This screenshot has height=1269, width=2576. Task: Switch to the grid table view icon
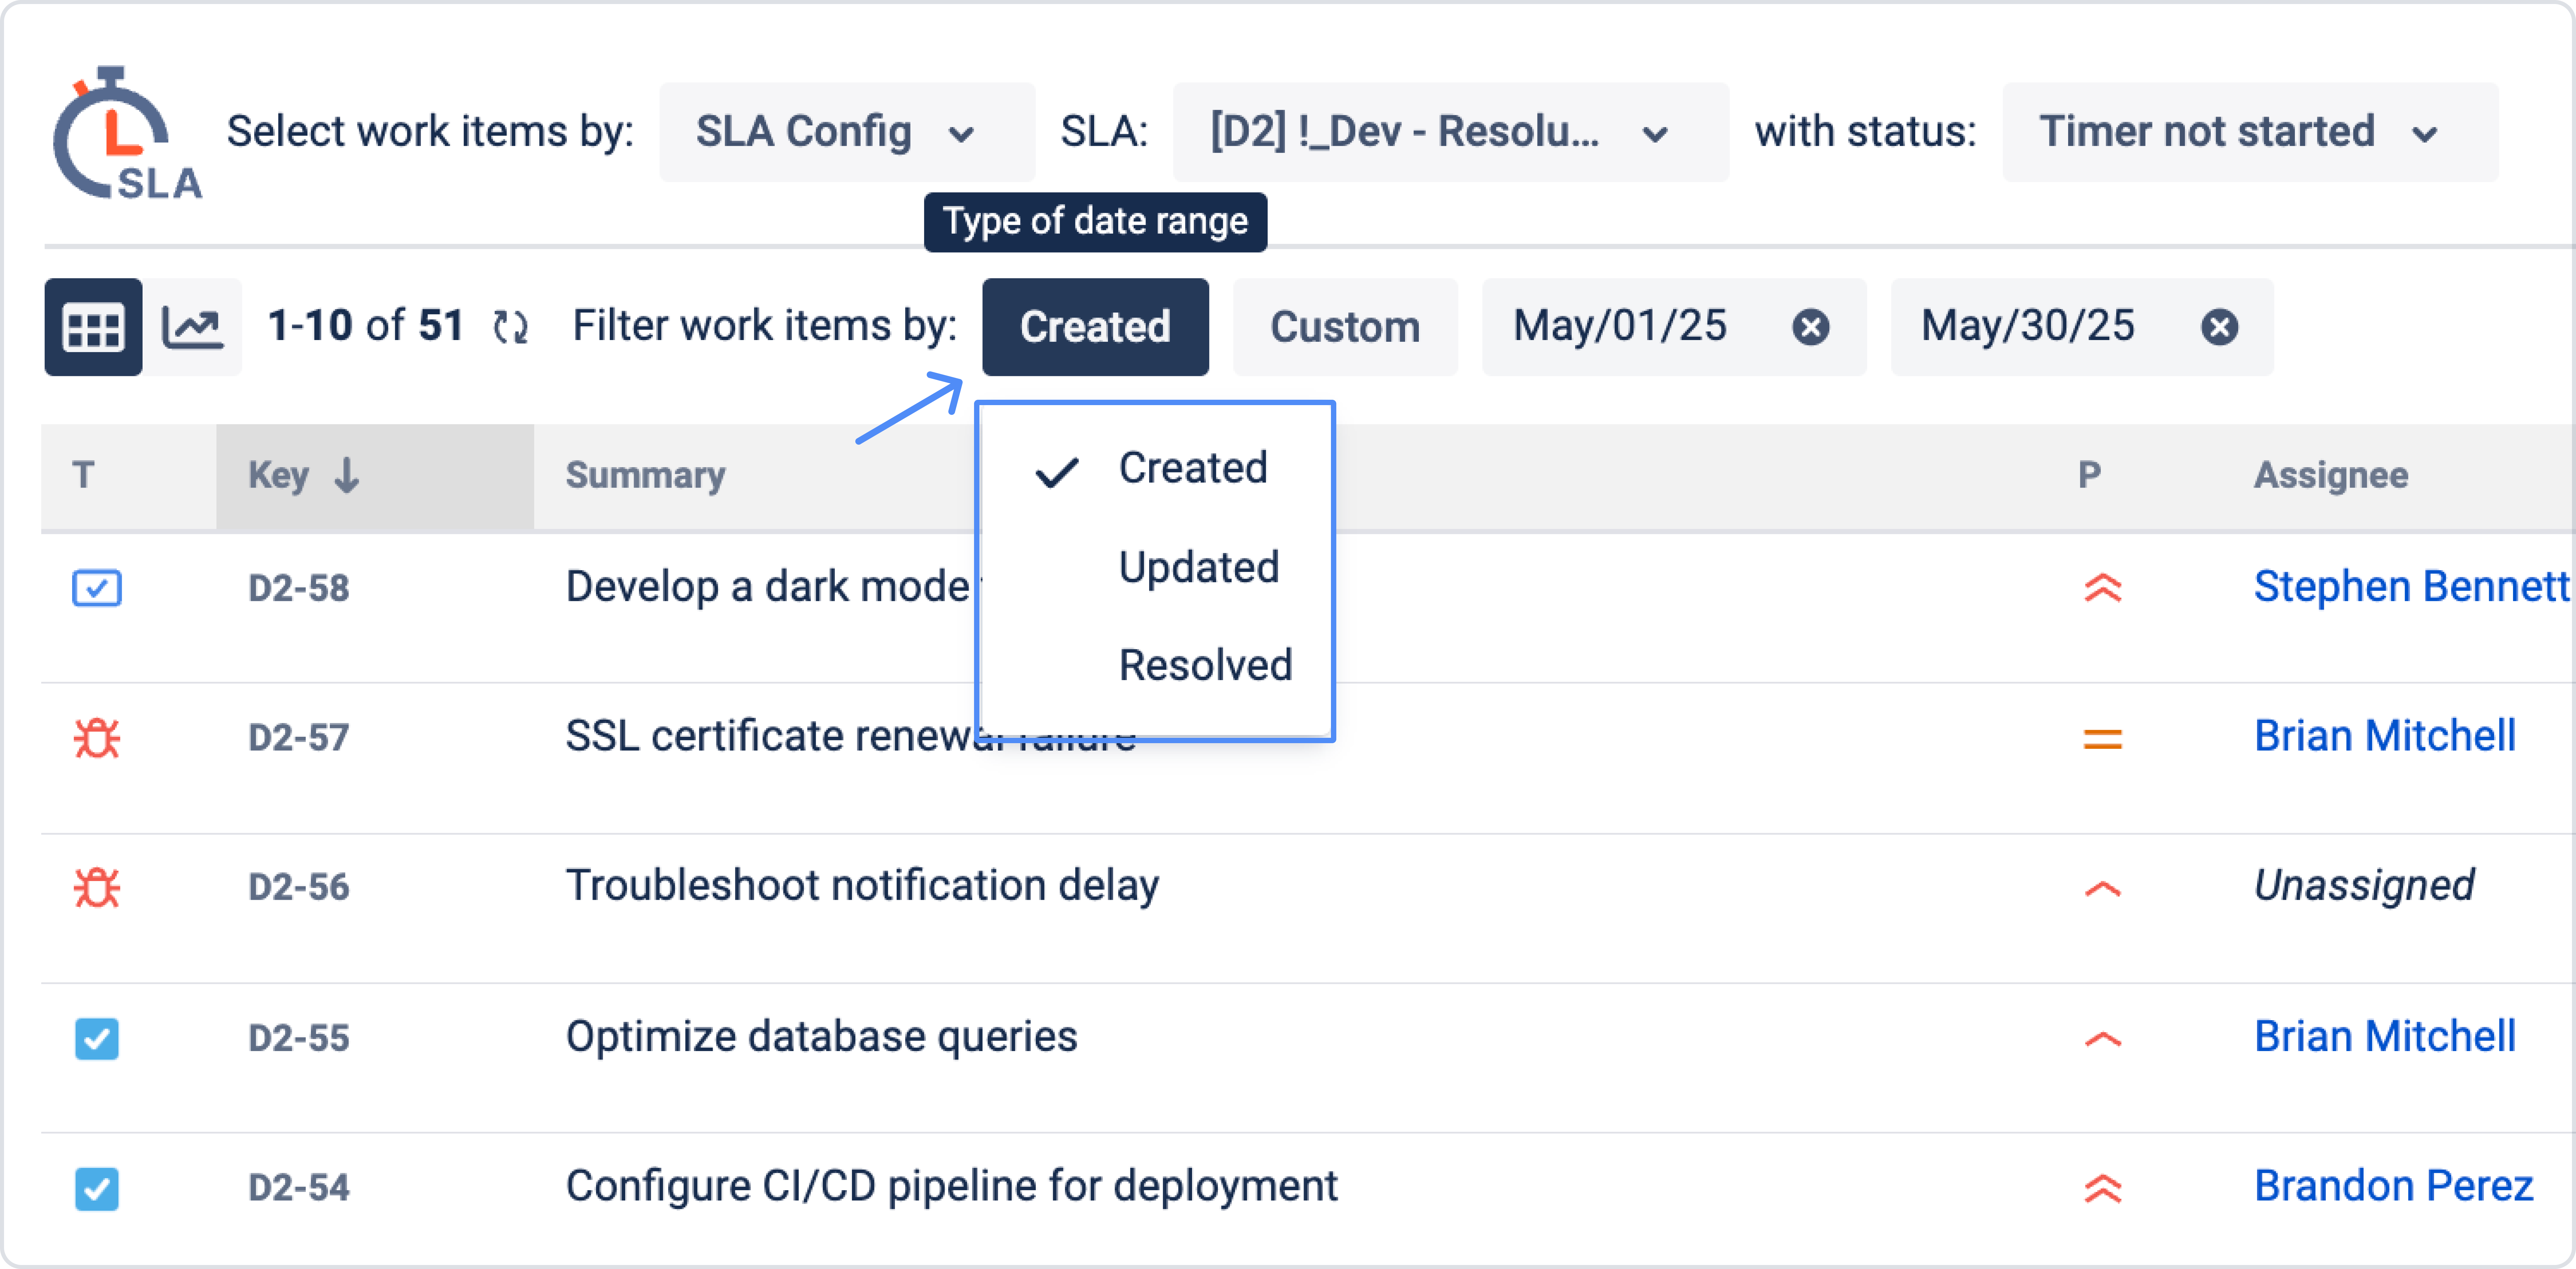tap(93, 327)
